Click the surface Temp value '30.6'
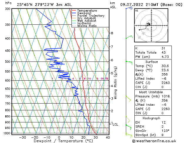This screenshot has width=185, height=143. [x=165, y=66]
